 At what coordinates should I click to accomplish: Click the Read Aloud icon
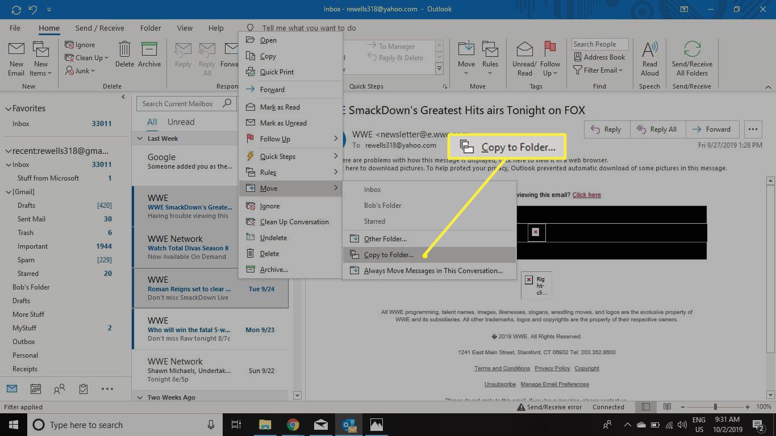pos(650,49)
